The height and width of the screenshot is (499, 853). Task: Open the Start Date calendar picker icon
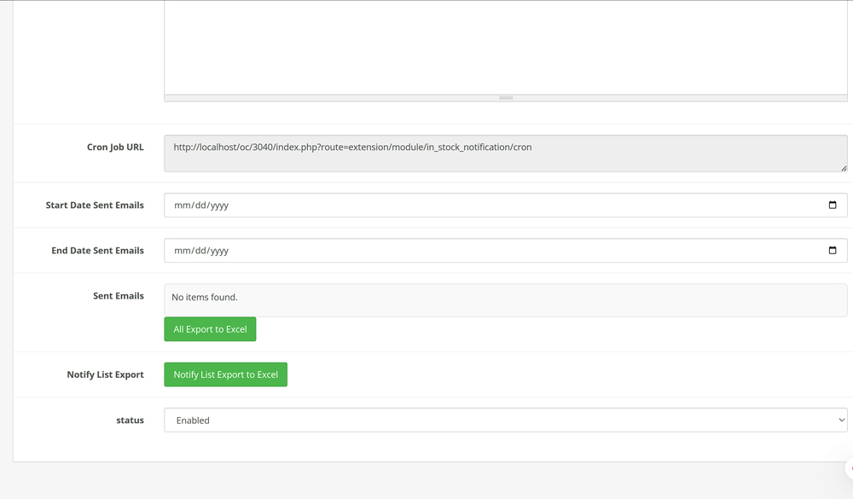pos(833,205)
